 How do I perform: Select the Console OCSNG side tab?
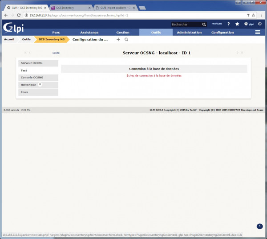(38, 78)
